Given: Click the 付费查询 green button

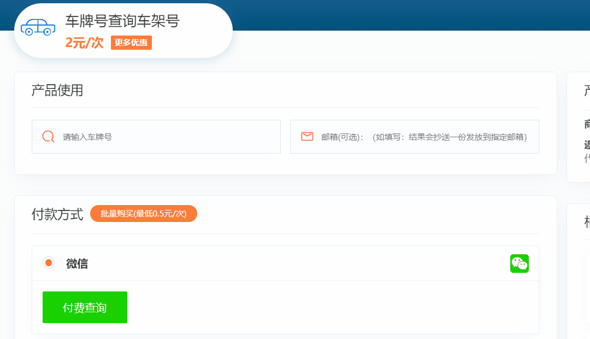Looking at the screenshot, I should [x=85, y=307].
